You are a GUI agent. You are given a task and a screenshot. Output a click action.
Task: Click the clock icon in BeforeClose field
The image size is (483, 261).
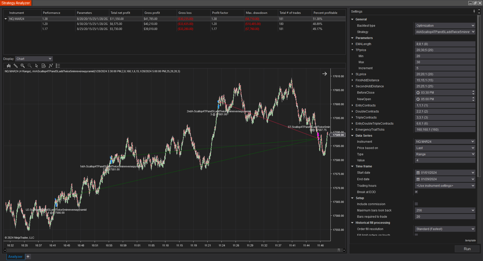(x=418, y=93)
